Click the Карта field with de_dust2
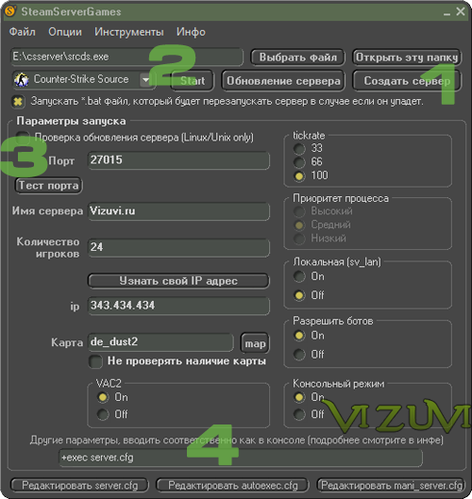472x499 pixels. [x=160, y=342]
